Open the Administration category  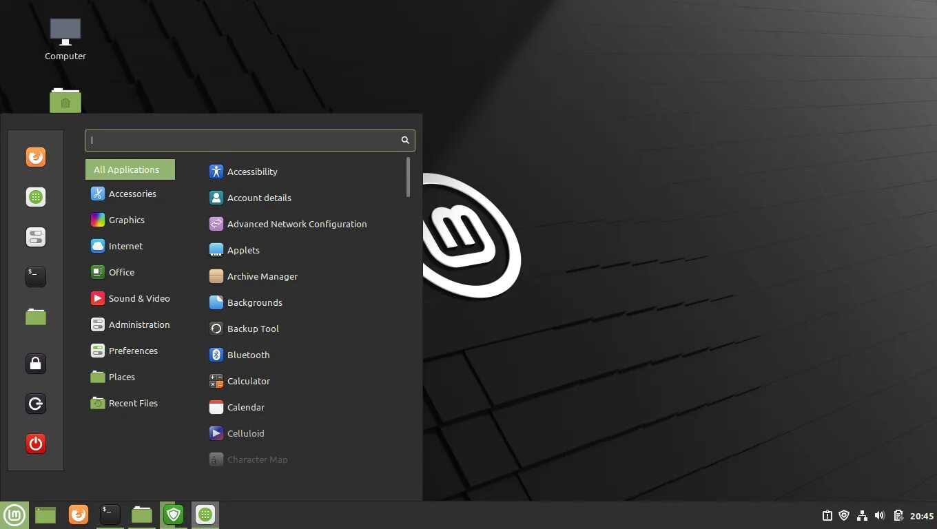pyautogui.click(x=139, y=324)
